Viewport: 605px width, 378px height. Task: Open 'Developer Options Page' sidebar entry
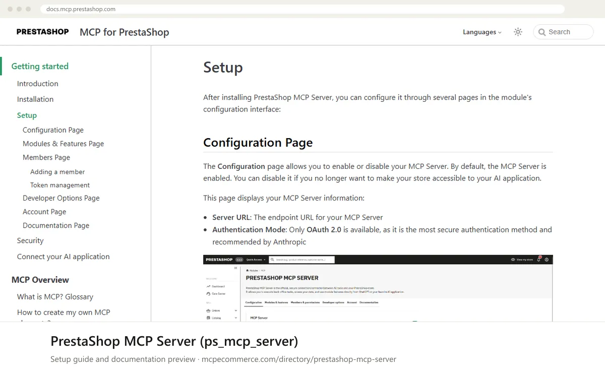[61, 198]
